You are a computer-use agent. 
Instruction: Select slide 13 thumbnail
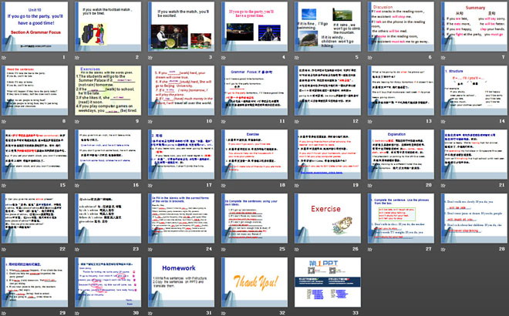[x=401, y=90]
